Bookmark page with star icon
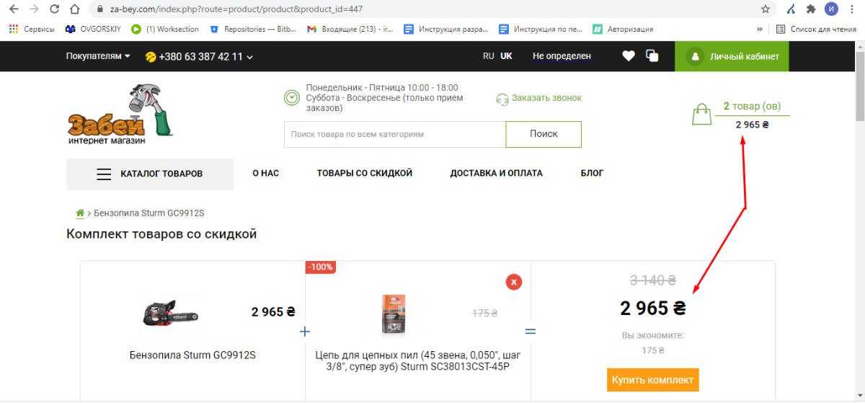This screenshot has width=865, height=403. pyautogui.click(x=766, y=9)
